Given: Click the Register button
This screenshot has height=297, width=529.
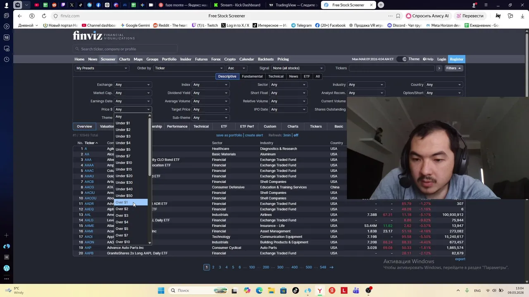Looking at the screenshot, I should pyautogui.click(x=456, y=59).
